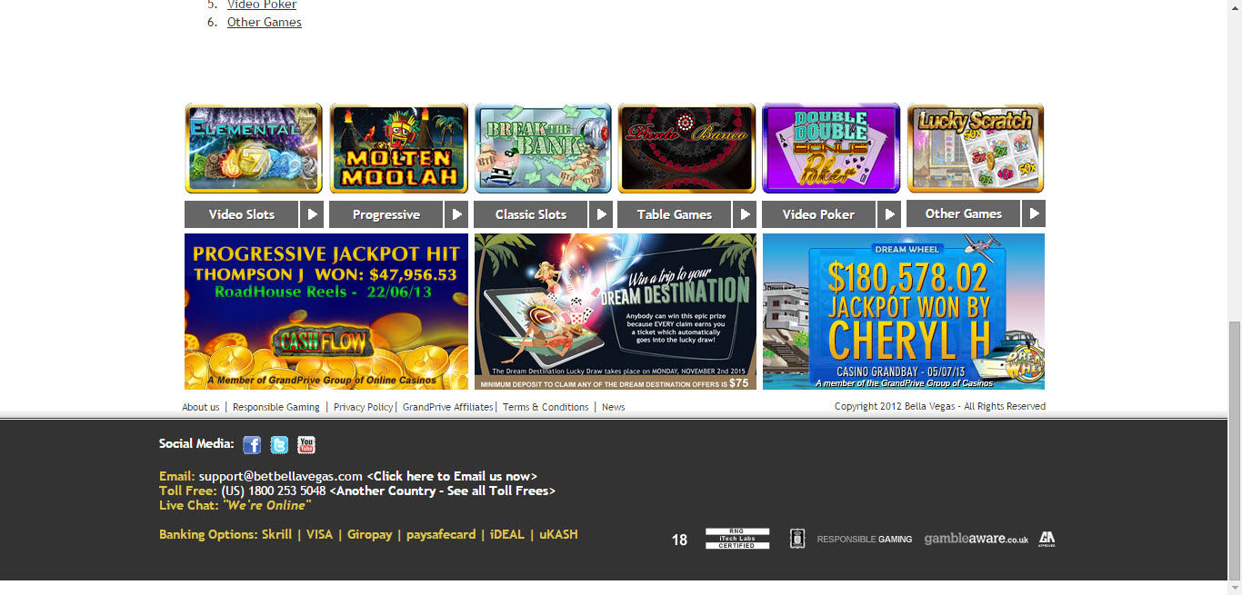
Task: Click the arrow next to Progressive
Action: [456, 214]
